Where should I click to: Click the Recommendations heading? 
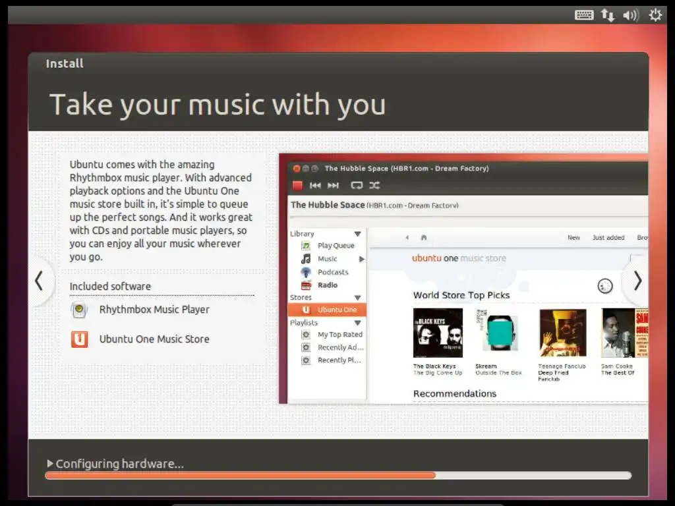point(455,394)
